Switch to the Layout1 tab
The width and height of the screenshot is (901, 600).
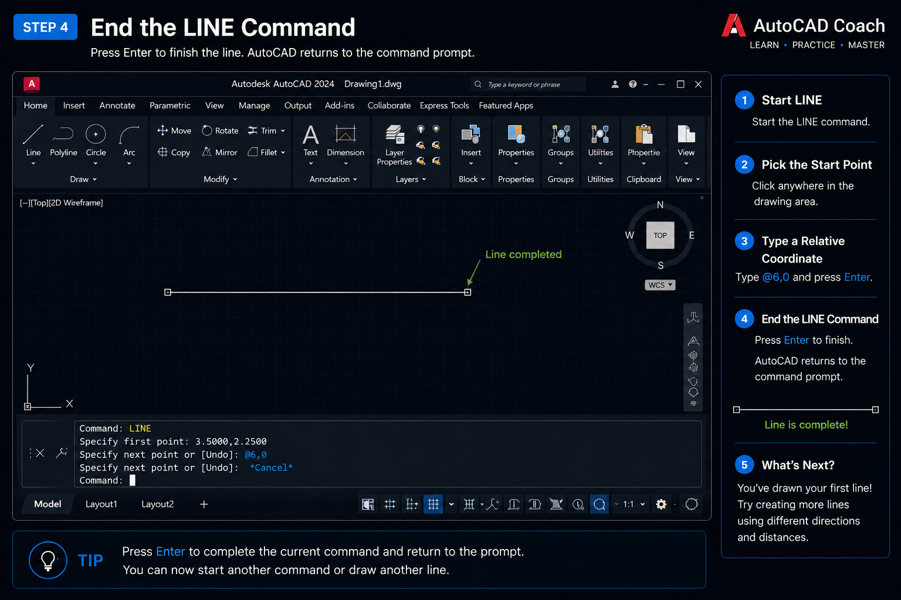pyautogui.click(x=101, y=504)
